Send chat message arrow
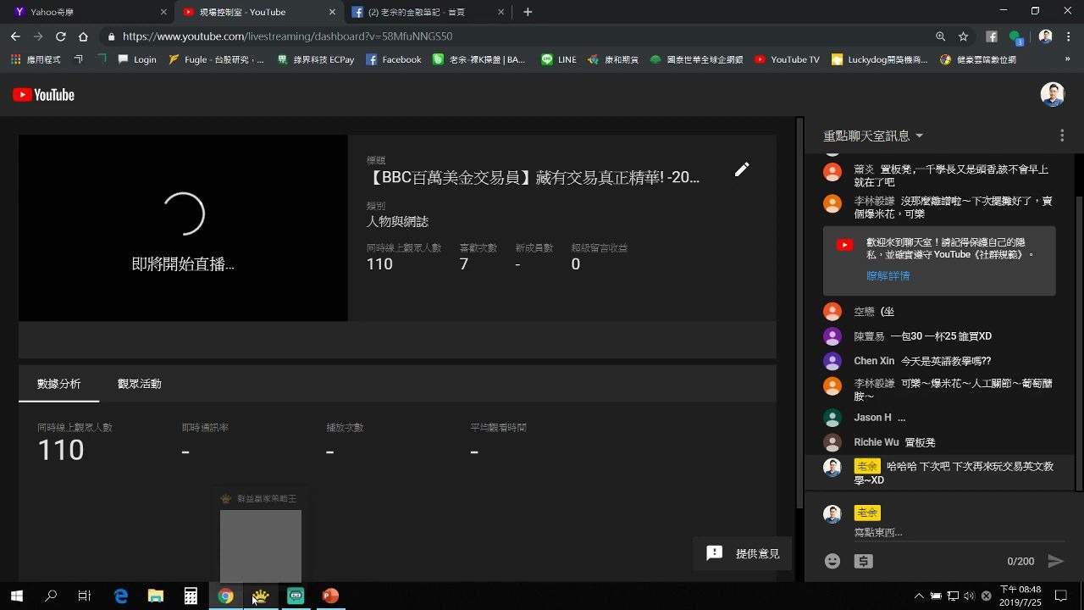 1055,561
